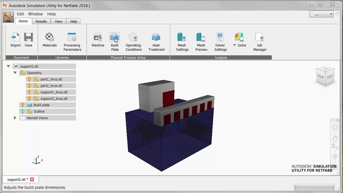Click the view cube RIGHT face
This screenshot has width=343, height=193.
[330, 77]
